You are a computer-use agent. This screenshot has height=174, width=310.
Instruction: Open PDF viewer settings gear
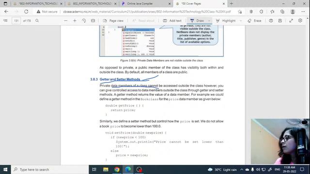pos(300,20)
